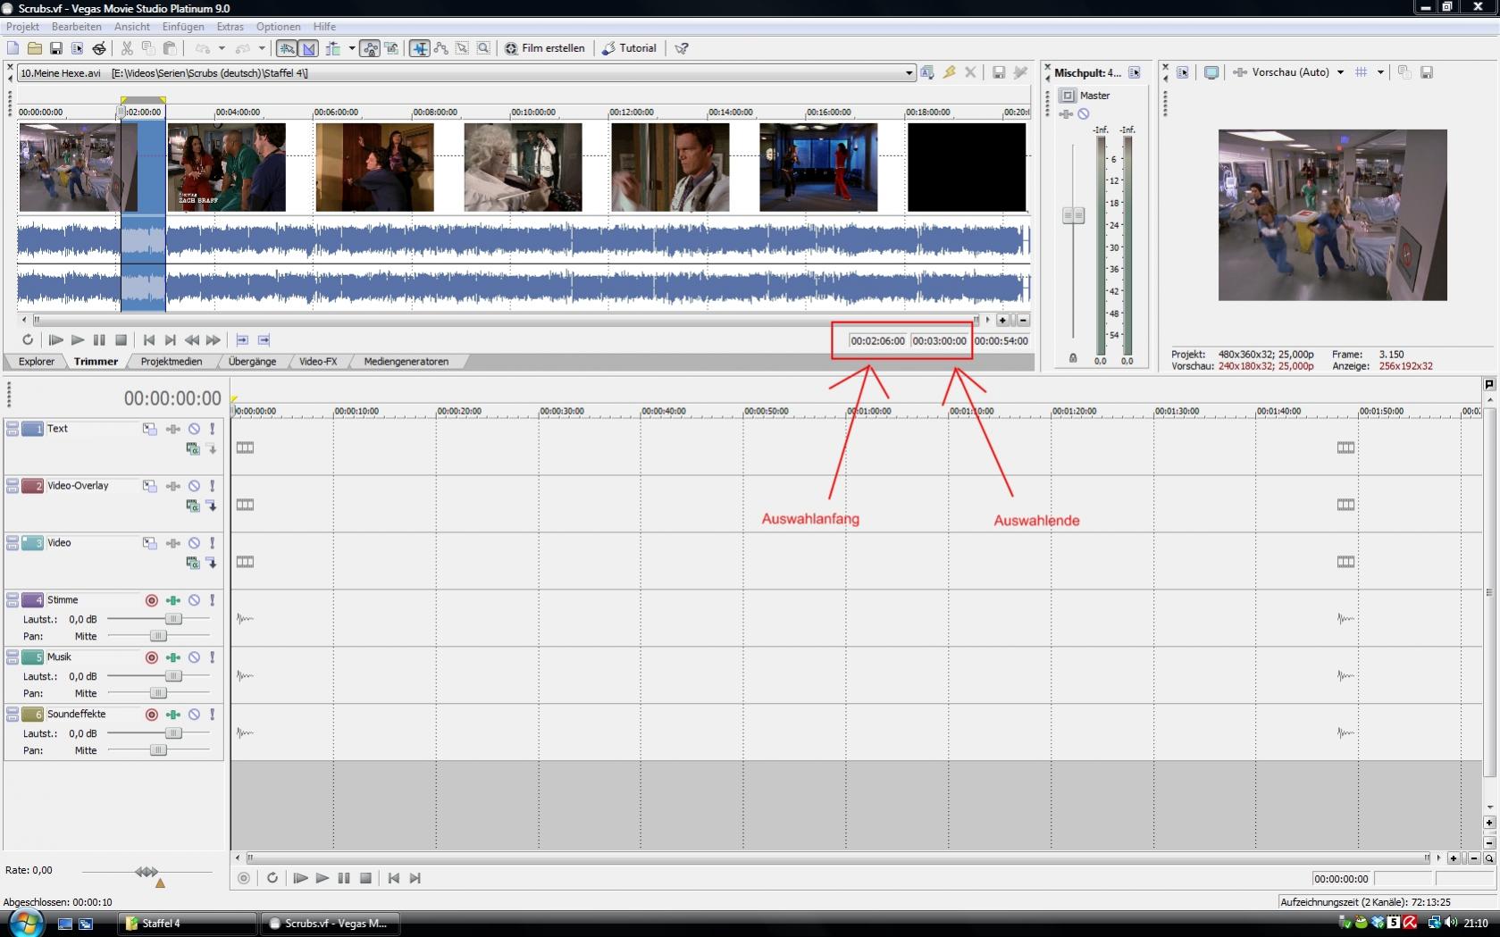The height and width of the screenshot is (937, 1500).
Task: Open a project via folder icon
Action: point(34,48)
